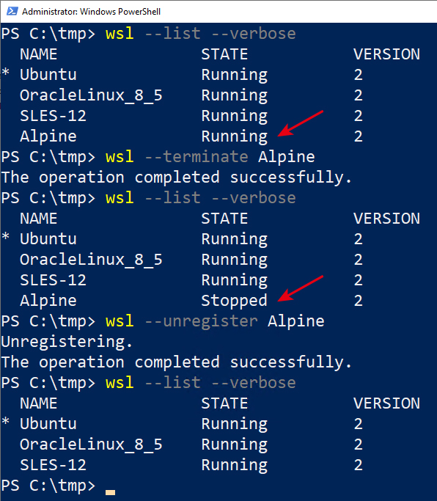Click Alpine entry in the first list
437x501 pixels.
point(48,136)
